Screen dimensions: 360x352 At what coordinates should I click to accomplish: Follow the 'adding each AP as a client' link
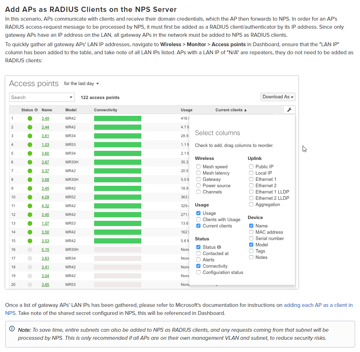point(318,305)
